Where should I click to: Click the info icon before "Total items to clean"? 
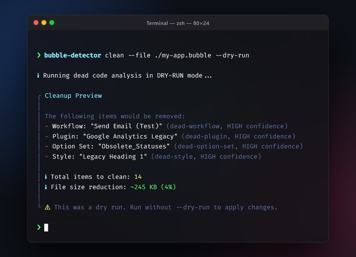[46, 177]
